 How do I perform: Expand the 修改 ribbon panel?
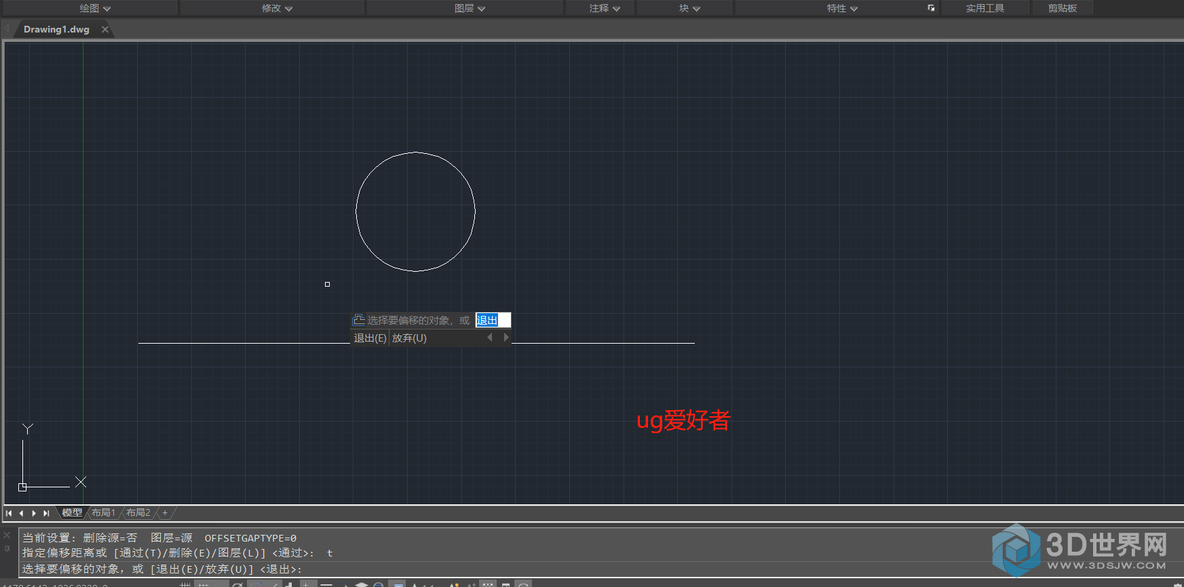point(277,8)
